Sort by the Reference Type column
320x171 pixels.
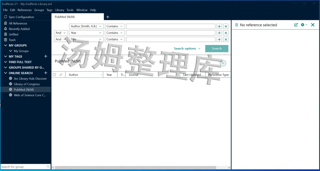click(218, 75)
